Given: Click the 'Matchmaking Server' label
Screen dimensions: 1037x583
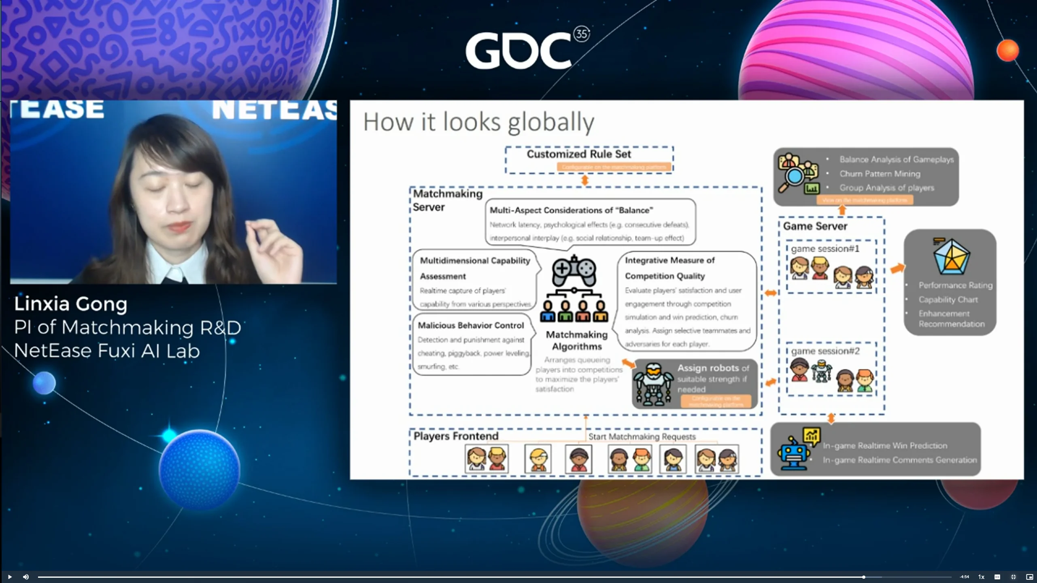Looking at the screenshot, I should (447, 200).
